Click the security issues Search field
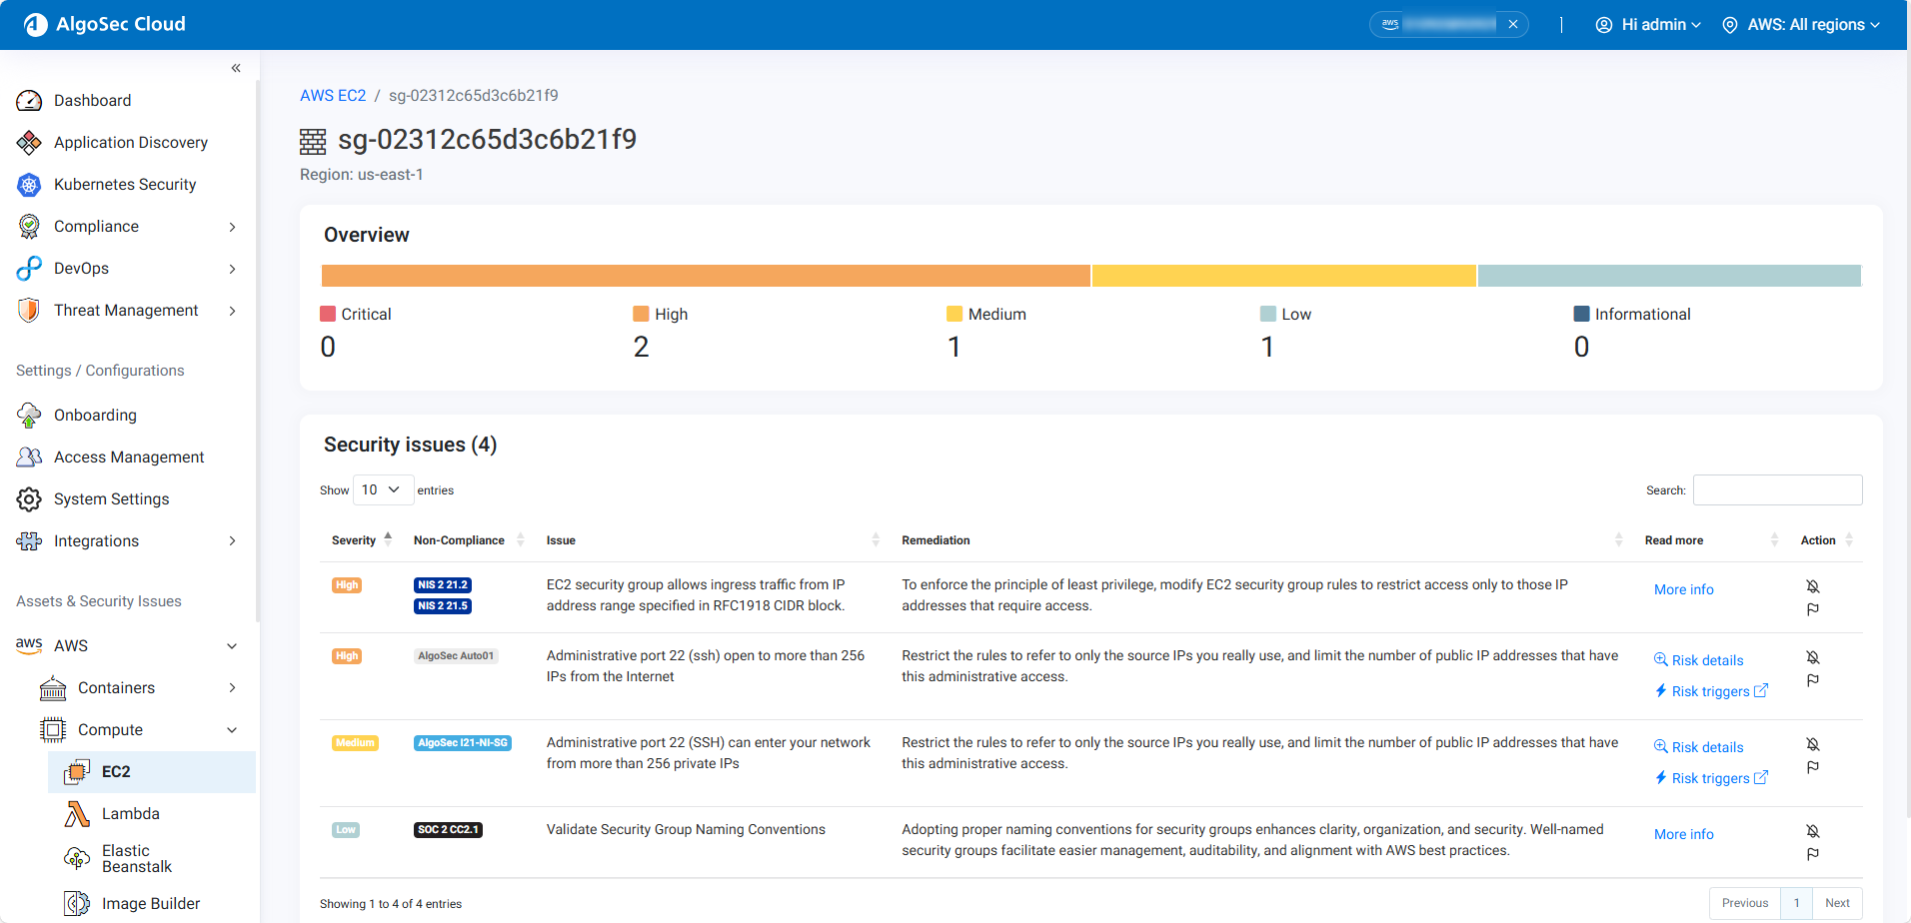The width and height of the screenshot is (1911, 923). click(x=1777, y=490)
